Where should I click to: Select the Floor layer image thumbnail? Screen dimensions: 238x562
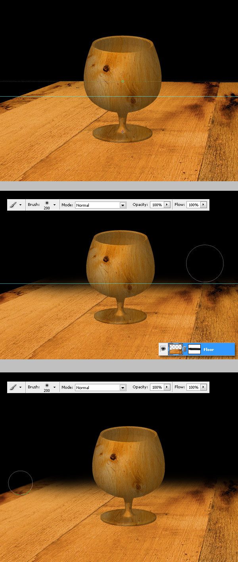point(176,349)
